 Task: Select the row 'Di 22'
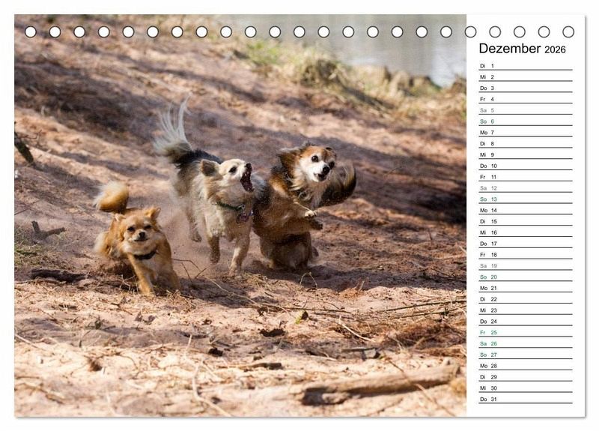526,298
